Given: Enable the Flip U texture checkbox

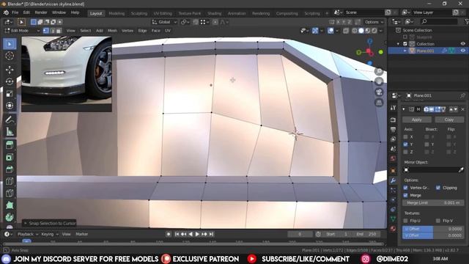Looking at the screenshot, I should [x=405, y=221].
